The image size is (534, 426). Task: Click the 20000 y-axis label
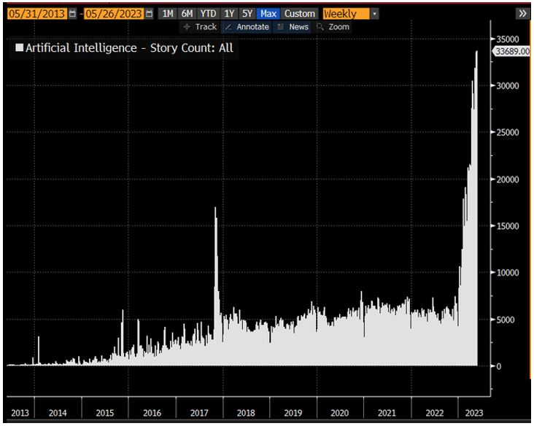(x=508, y=179)
